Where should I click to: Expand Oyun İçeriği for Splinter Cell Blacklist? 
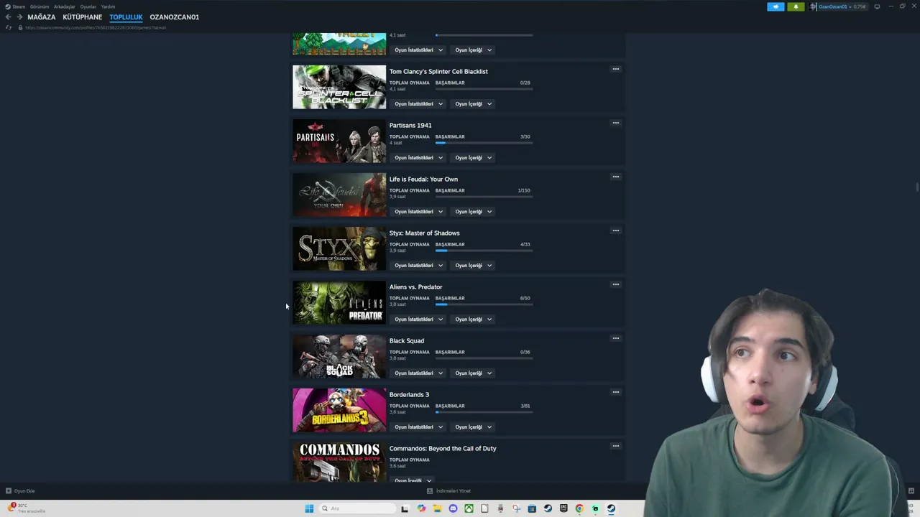coord(474,103)
